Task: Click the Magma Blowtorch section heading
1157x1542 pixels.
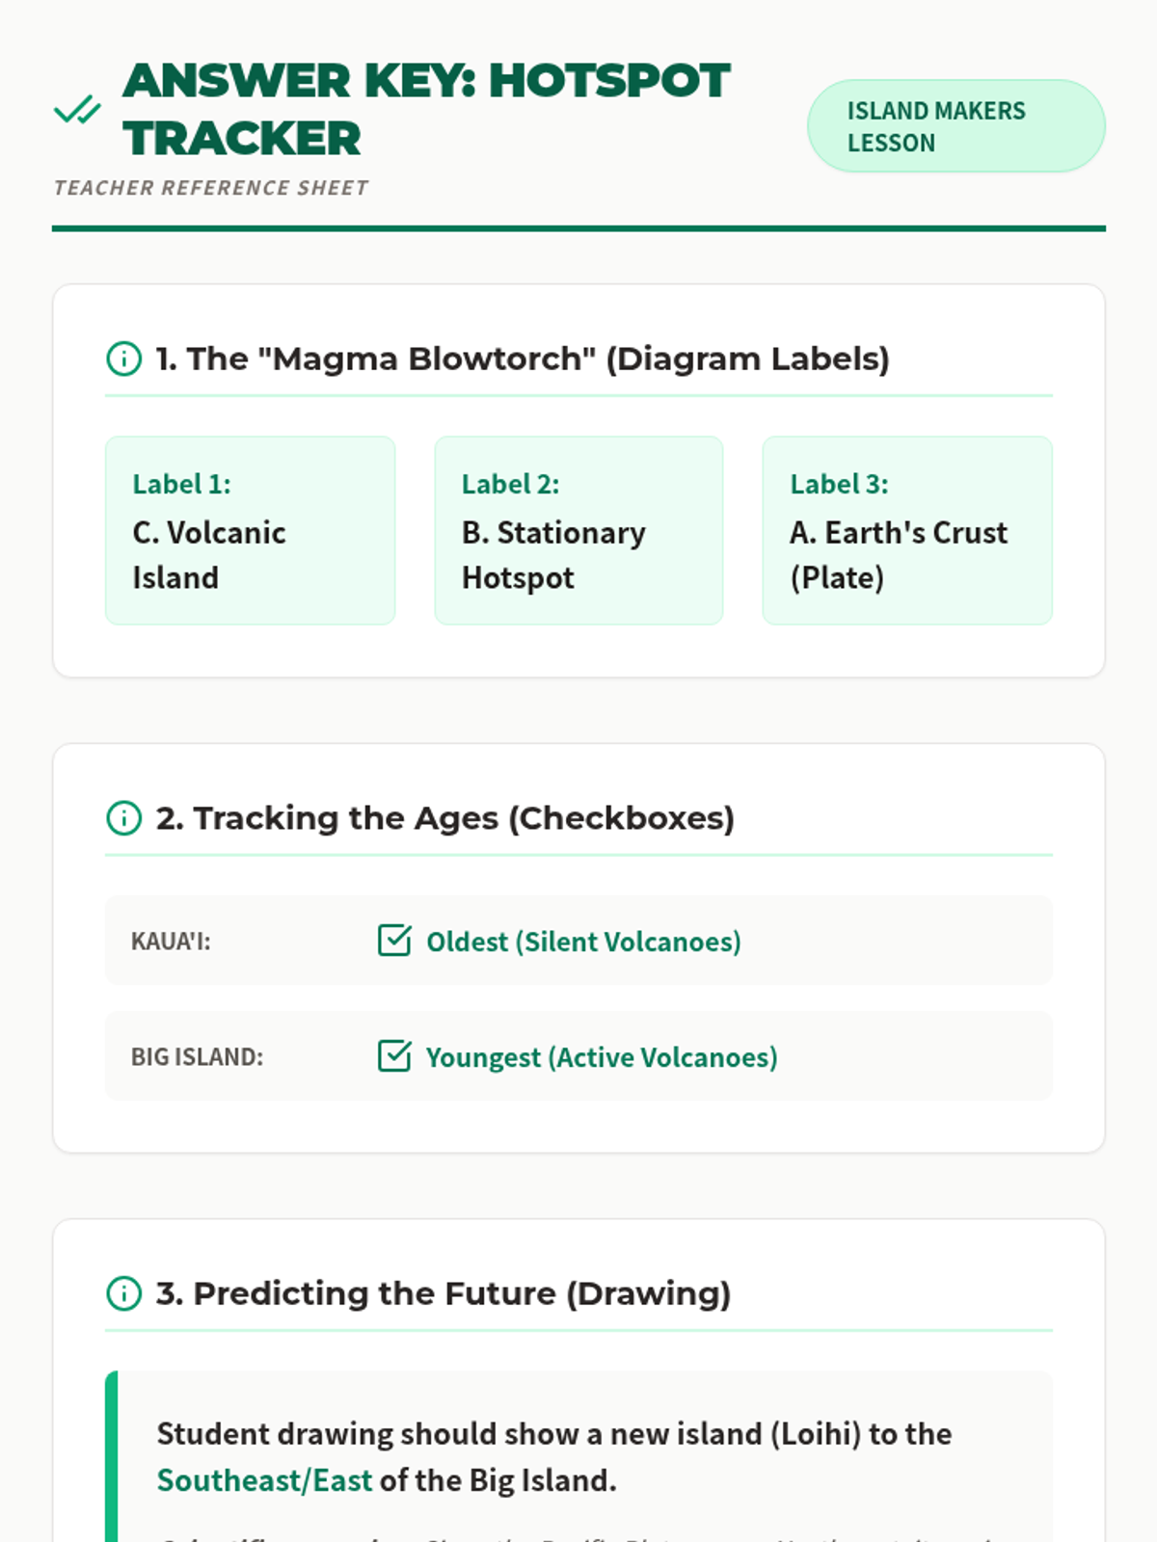Action: (x=523, y=359)
